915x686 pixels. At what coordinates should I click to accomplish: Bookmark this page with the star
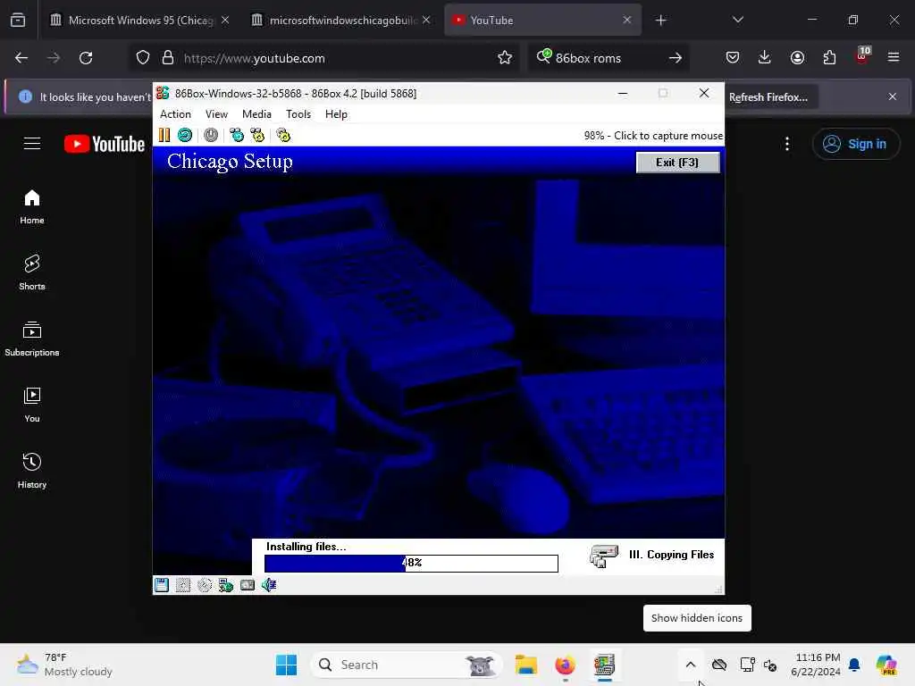[505, 58]
